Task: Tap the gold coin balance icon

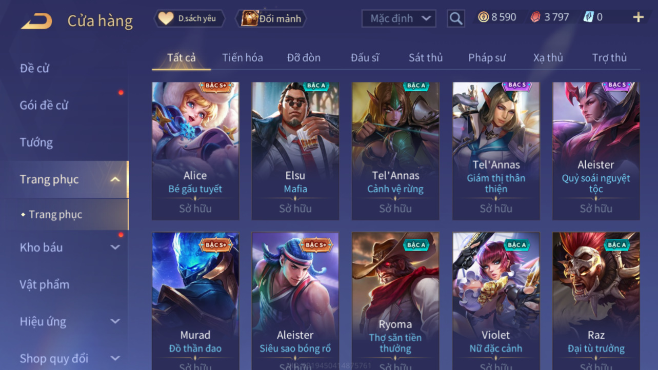Action: click(x=483, y=17)
